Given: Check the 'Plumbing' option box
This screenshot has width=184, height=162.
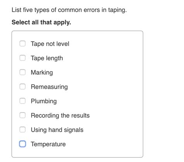Looking at the screenshot, I should click(x=23, y=101).
